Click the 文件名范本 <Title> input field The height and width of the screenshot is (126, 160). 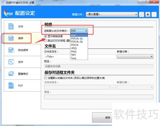(80, 56)
